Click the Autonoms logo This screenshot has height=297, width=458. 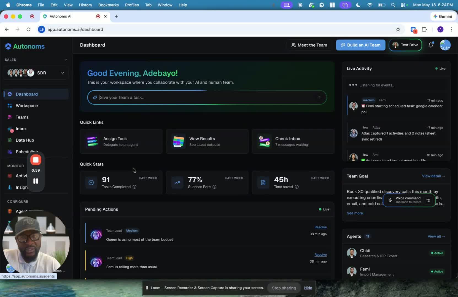tap(25, 46)
